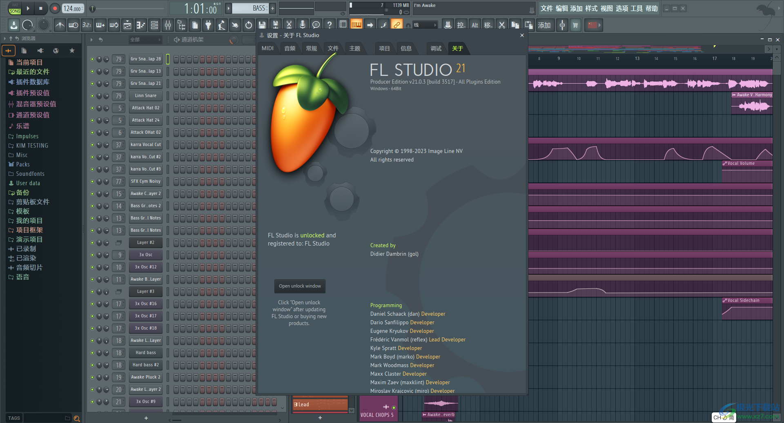The width and height of the screenshot is (784, 423).
Task: Open the plugin picker plug icon
Action: click(x=208, y=25)
